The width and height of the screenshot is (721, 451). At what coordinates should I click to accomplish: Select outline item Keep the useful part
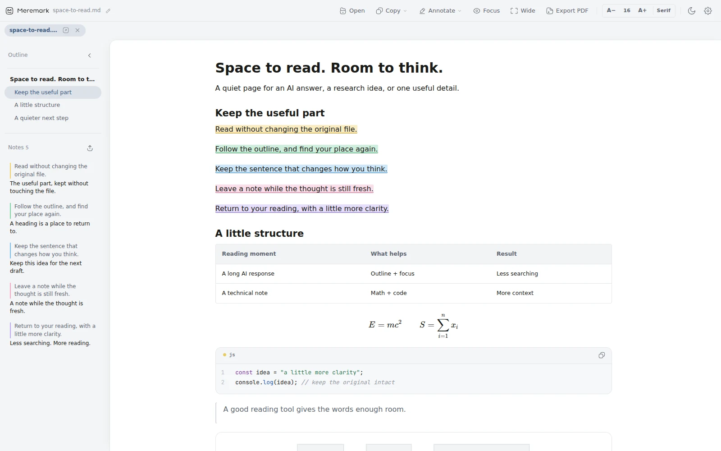(53, 92)
